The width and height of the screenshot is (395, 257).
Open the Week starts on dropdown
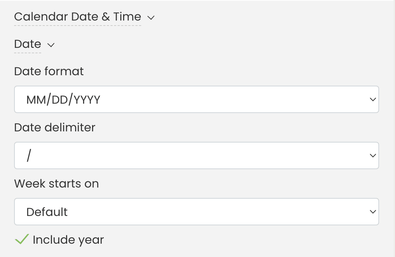tap(196, 212)
